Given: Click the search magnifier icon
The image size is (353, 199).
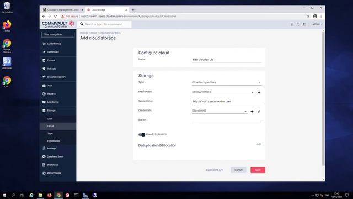Looking at the screenshot, I should [82, 24].
